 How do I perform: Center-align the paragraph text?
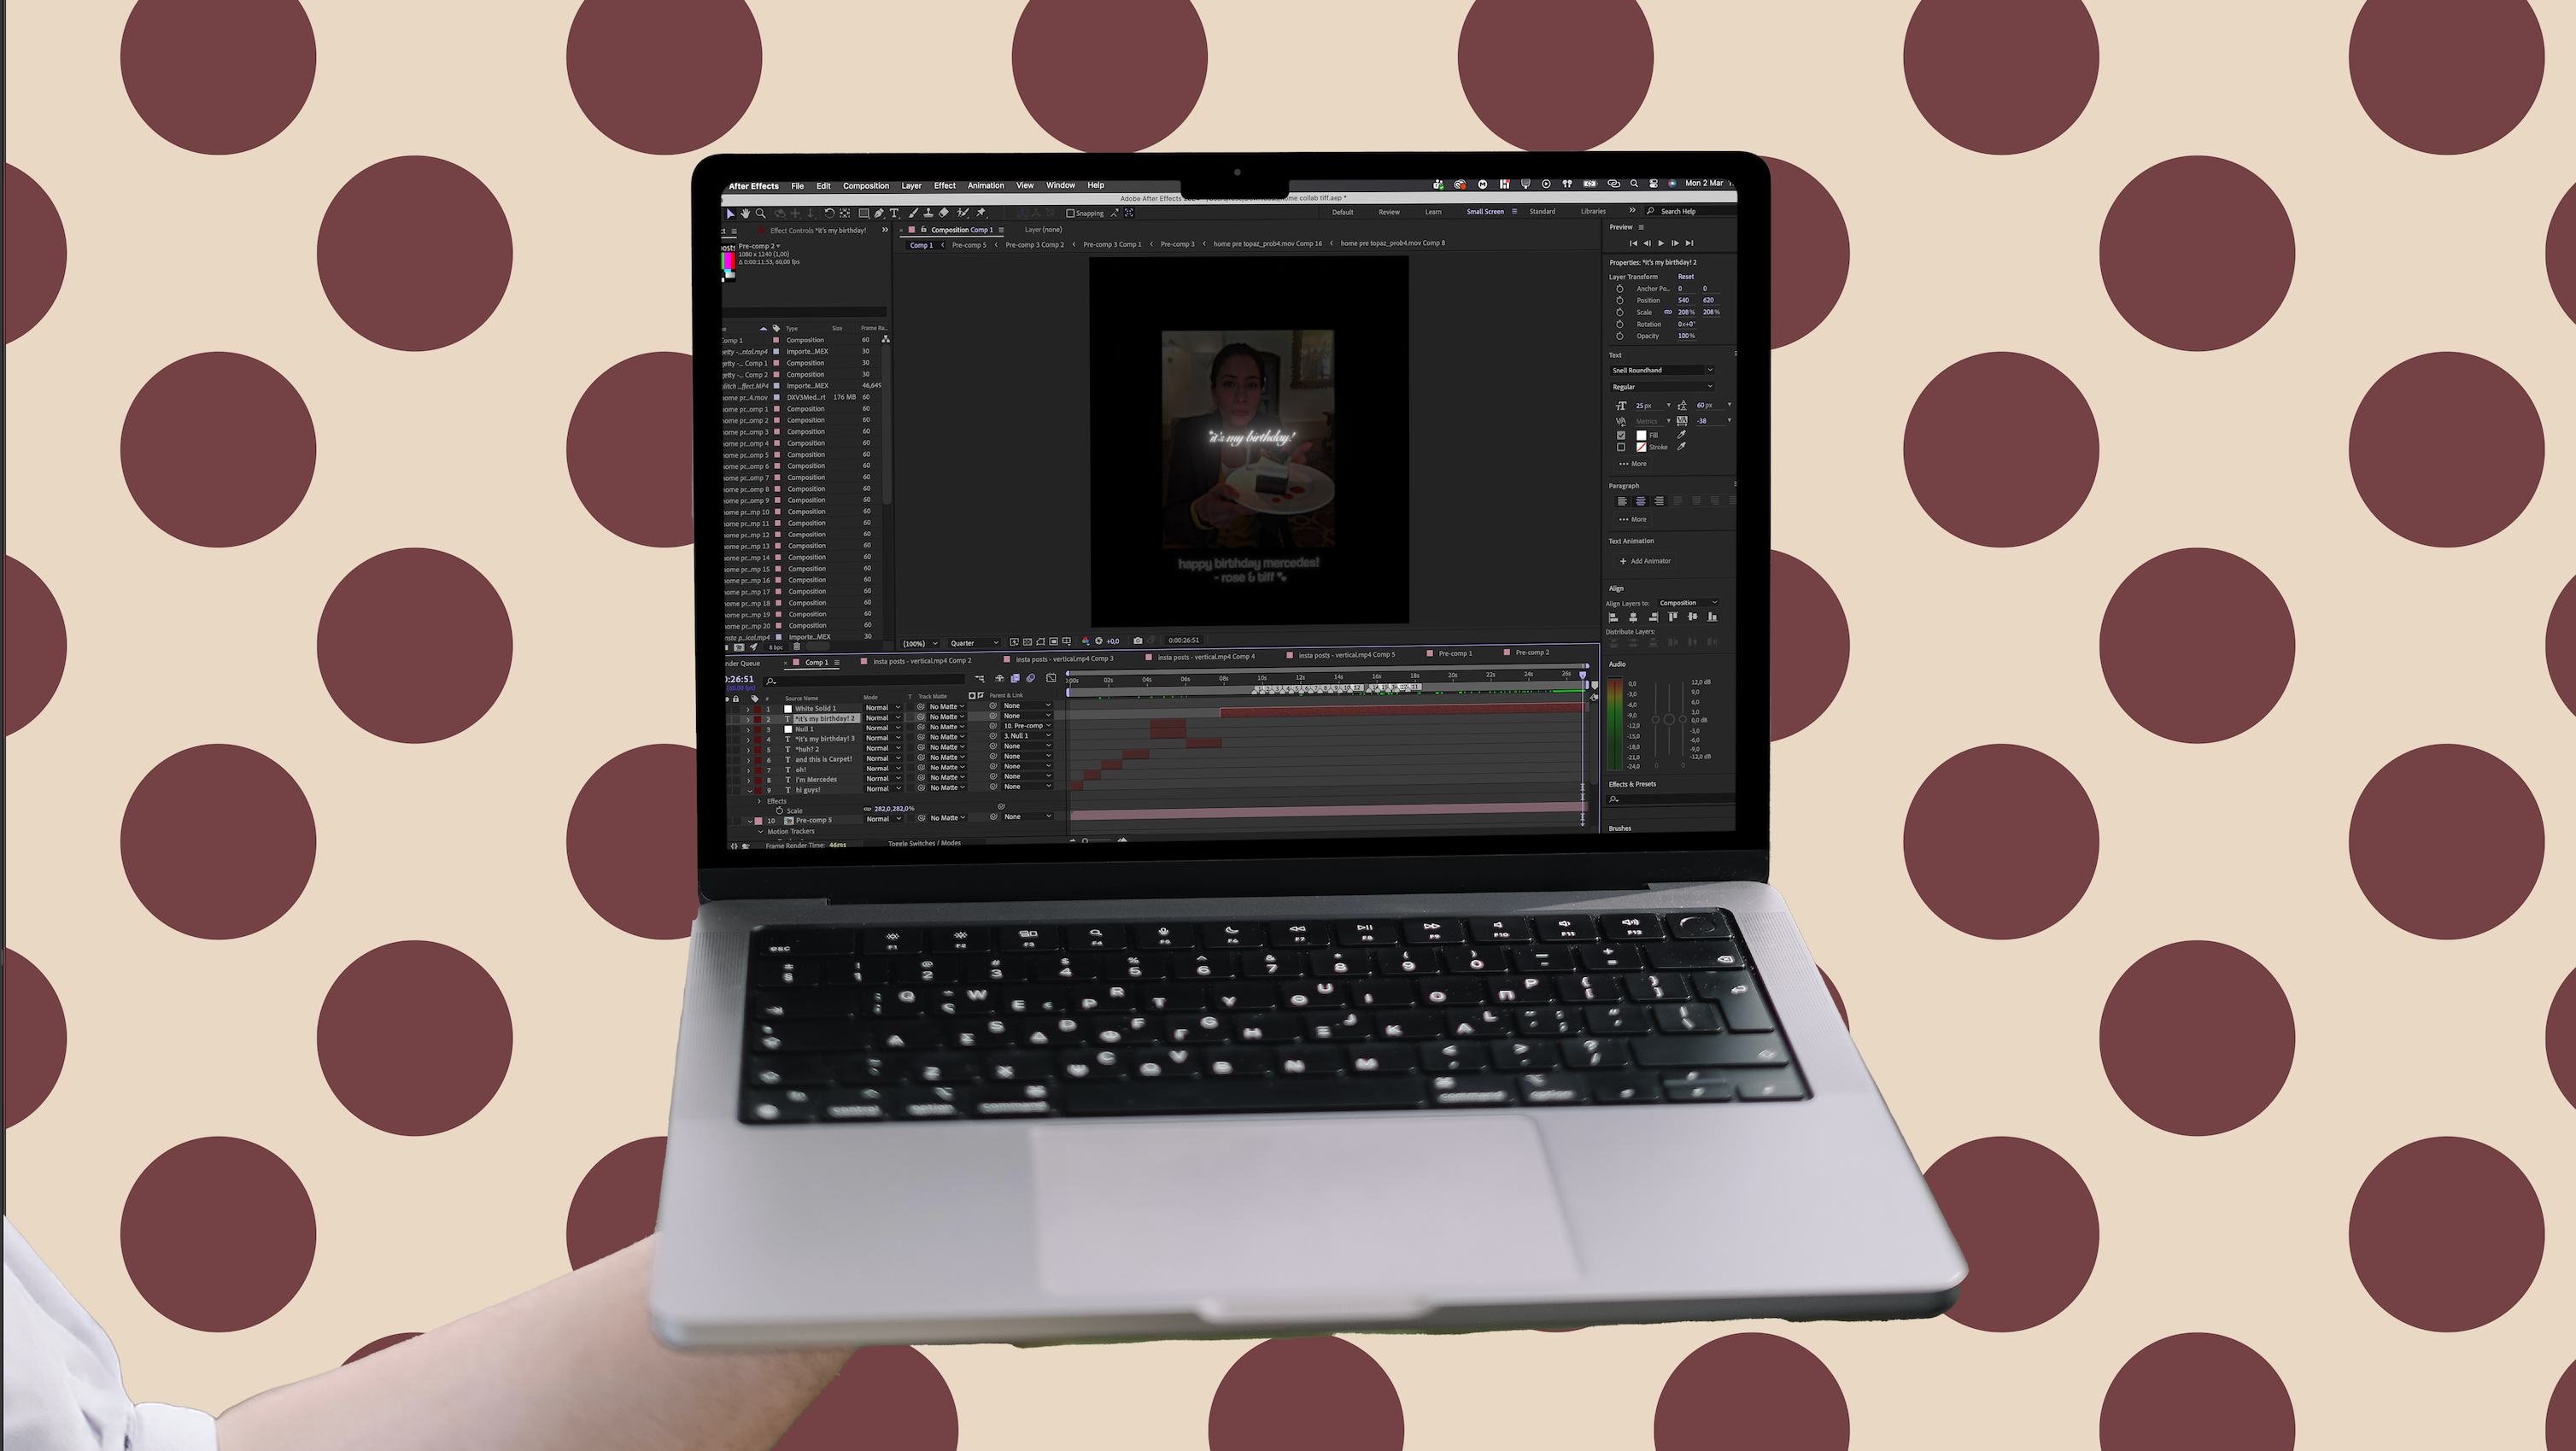coord(1641,501)
